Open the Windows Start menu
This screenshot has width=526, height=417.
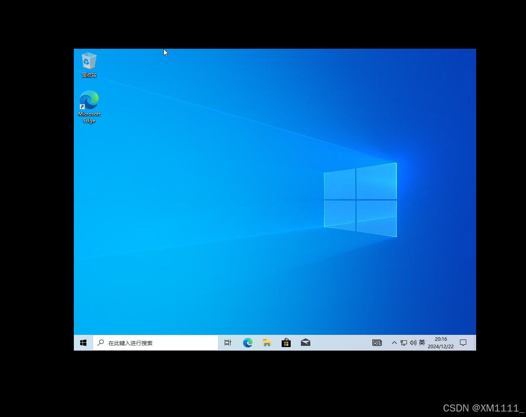(x=83, y=343)
